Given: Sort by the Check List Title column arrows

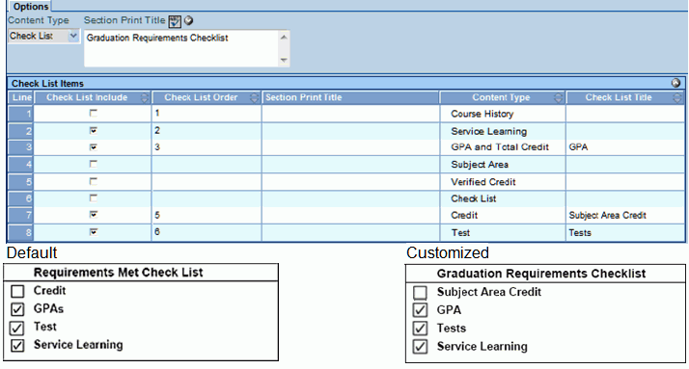Looking at the screenshot, I should click(x=677, y=97).
